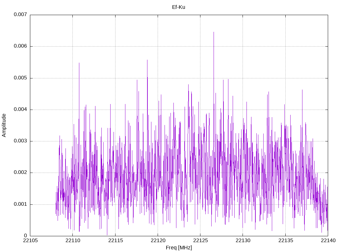Click the x-axis value 22140
This screenshot has width=337, height=252.
[328, 241]
